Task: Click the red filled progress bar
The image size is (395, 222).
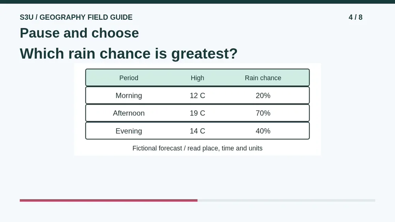Action: 109,200
